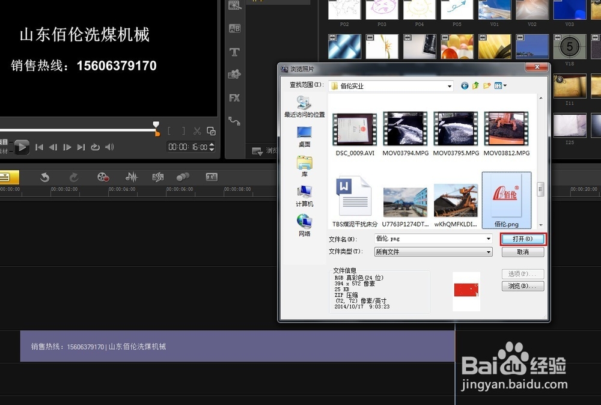This screenshot has width=601, height=405.
Task: Select the file DSC_0009.AVI
Action: [x=355, y=134]
